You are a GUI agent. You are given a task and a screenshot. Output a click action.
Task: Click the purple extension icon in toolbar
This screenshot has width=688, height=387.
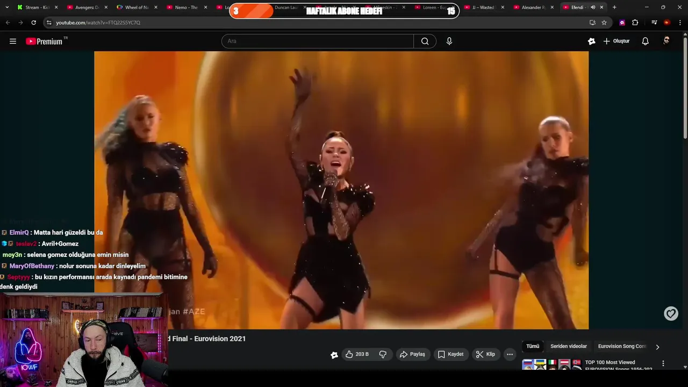pyautogui.click(x=622, y=23)
